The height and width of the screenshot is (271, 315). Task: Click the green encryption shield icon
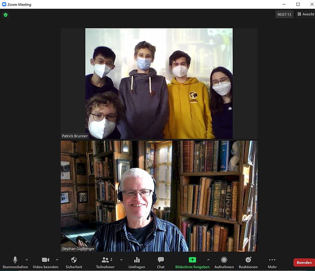click(6, 15)
